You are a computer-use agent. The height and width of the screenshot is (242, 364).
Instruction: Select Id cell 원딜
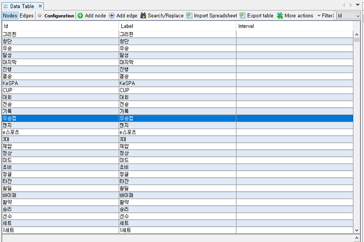[x=60, y=188]
